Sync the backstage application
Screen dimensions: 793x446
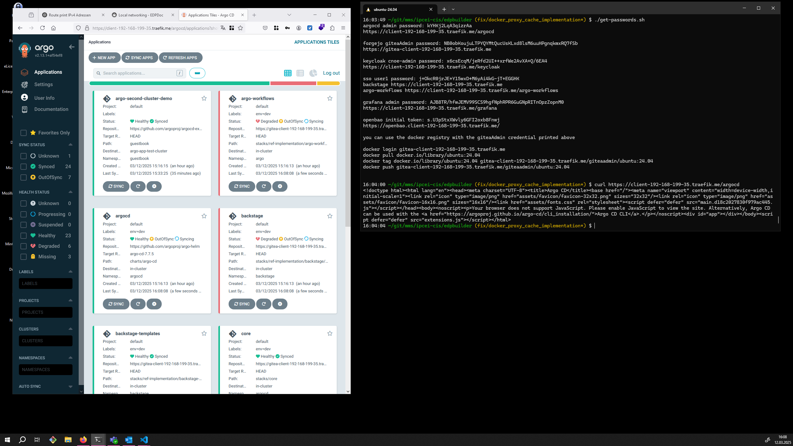(x=242, y=304)
